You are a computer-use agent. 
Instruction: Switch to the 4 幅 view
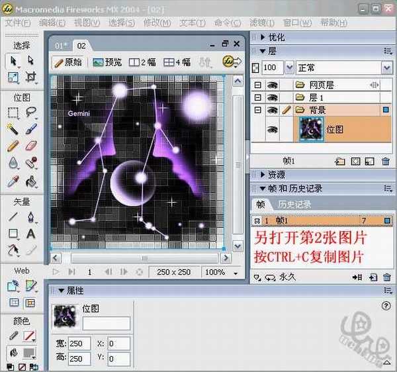pyautogui.click(x=177, y=62)
